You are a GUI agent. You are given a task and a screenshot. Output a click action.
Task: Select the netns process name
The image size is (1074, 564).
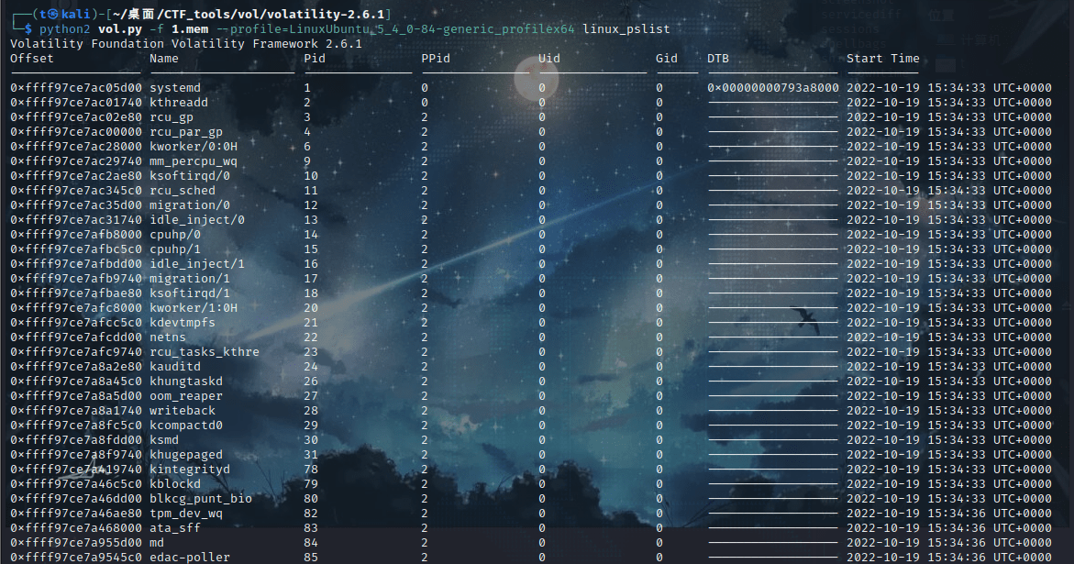(168, 337)
